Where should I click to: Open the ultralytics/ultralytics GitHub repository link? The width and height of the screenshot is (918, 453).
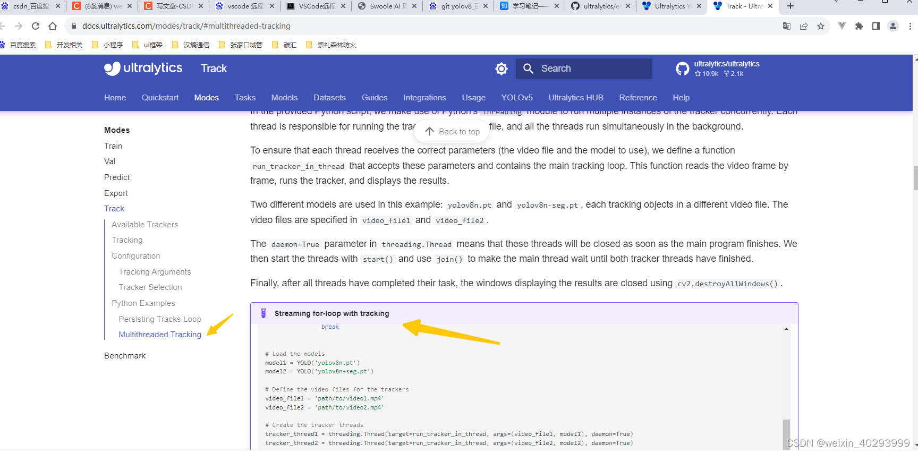pos(718,69)
